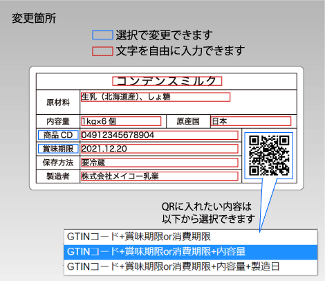Click the QR code image
This screenshot has width=325, height=281.
point(269,156)
